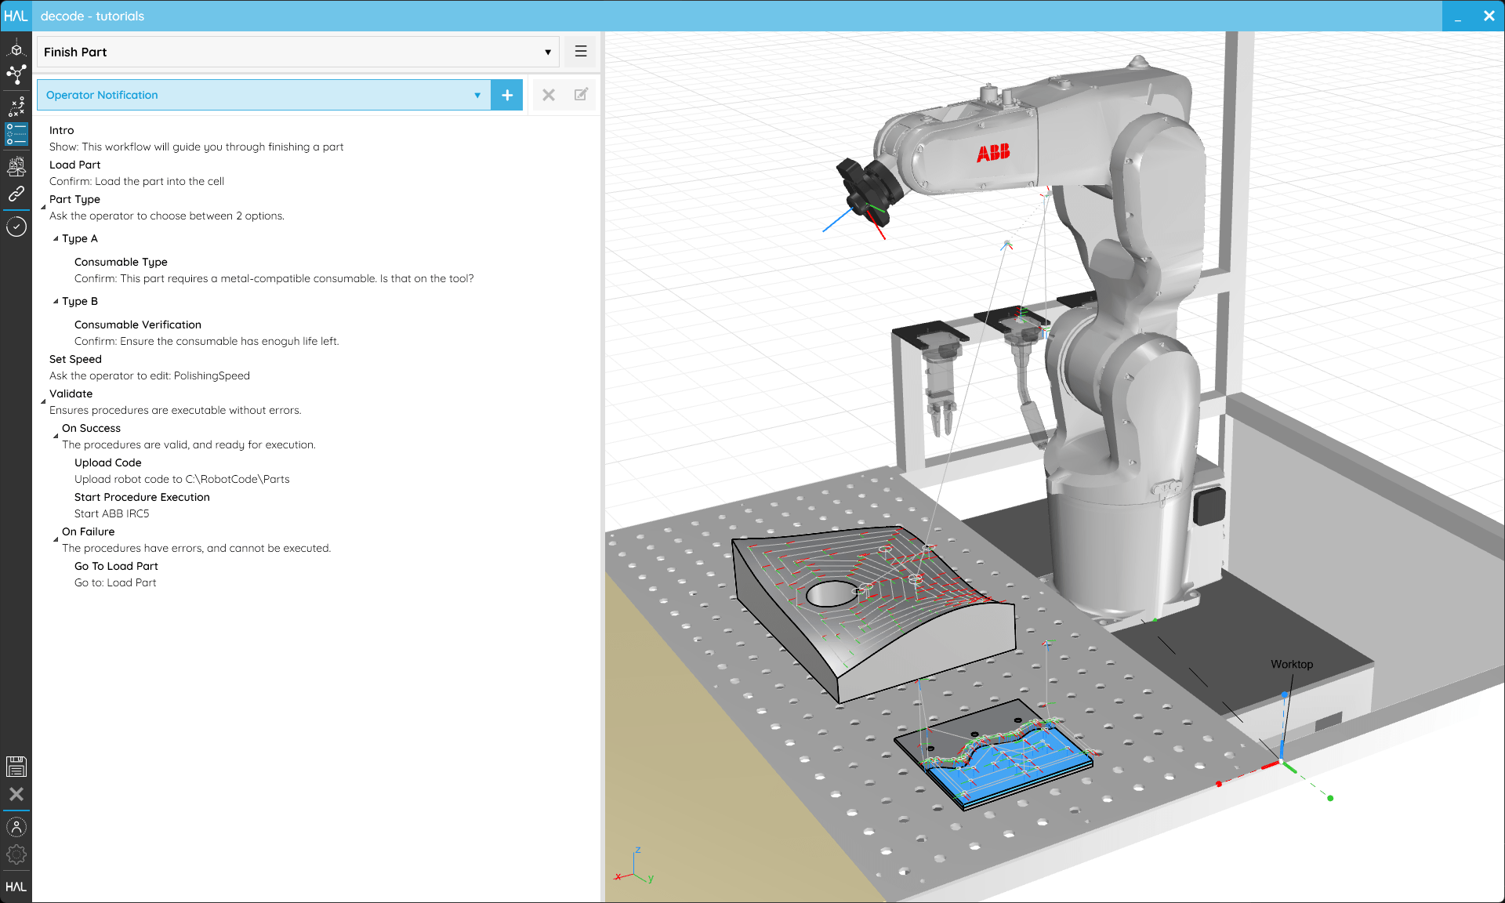Screen dimensions: 1505x903
Task: Add a new step with the plus button
Action: [507, 95]
